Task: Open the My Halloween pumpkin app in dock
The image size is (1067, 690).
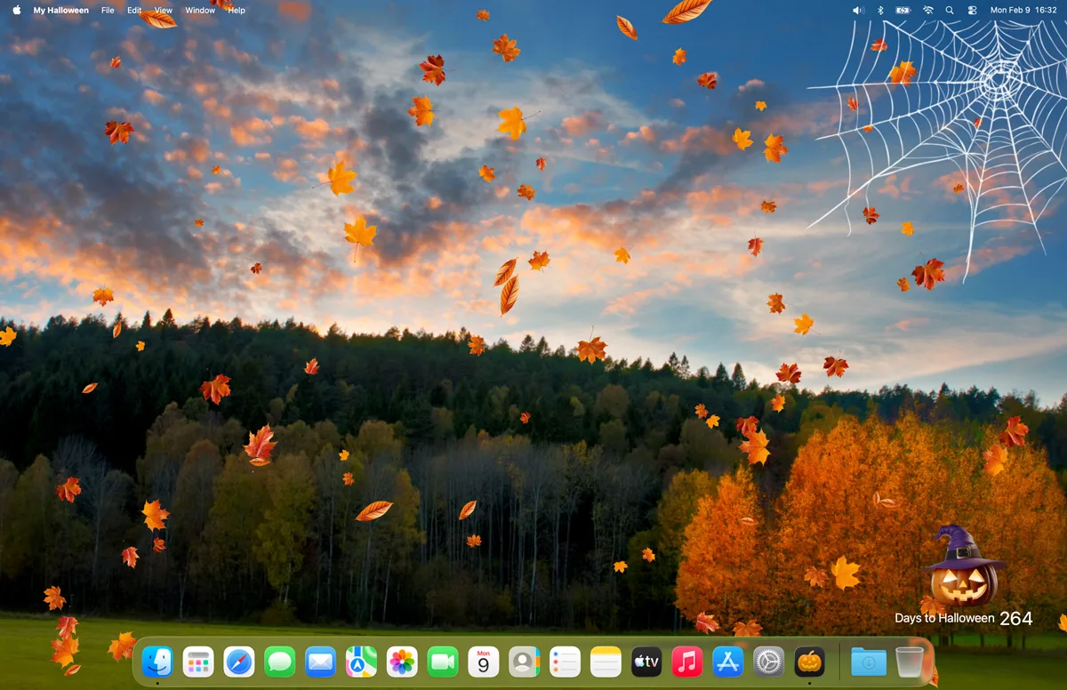Action: click(809, 662)
